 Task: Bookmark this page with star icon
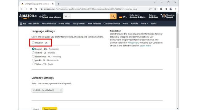tap(155, 9)
